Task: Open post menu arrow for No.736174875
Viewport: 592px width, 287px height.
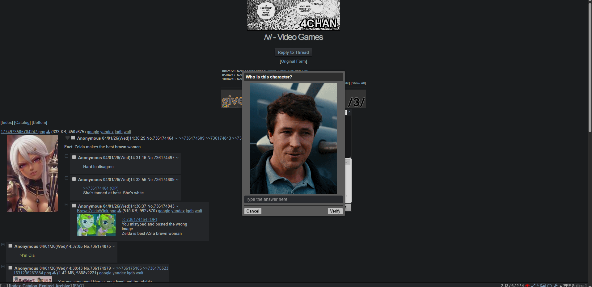Action: tap(113, 247)
